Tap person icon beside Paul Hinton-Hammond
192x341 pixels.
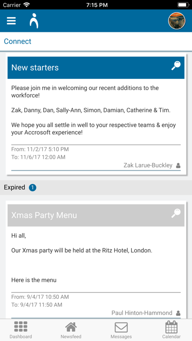click(x=178, y=314)
